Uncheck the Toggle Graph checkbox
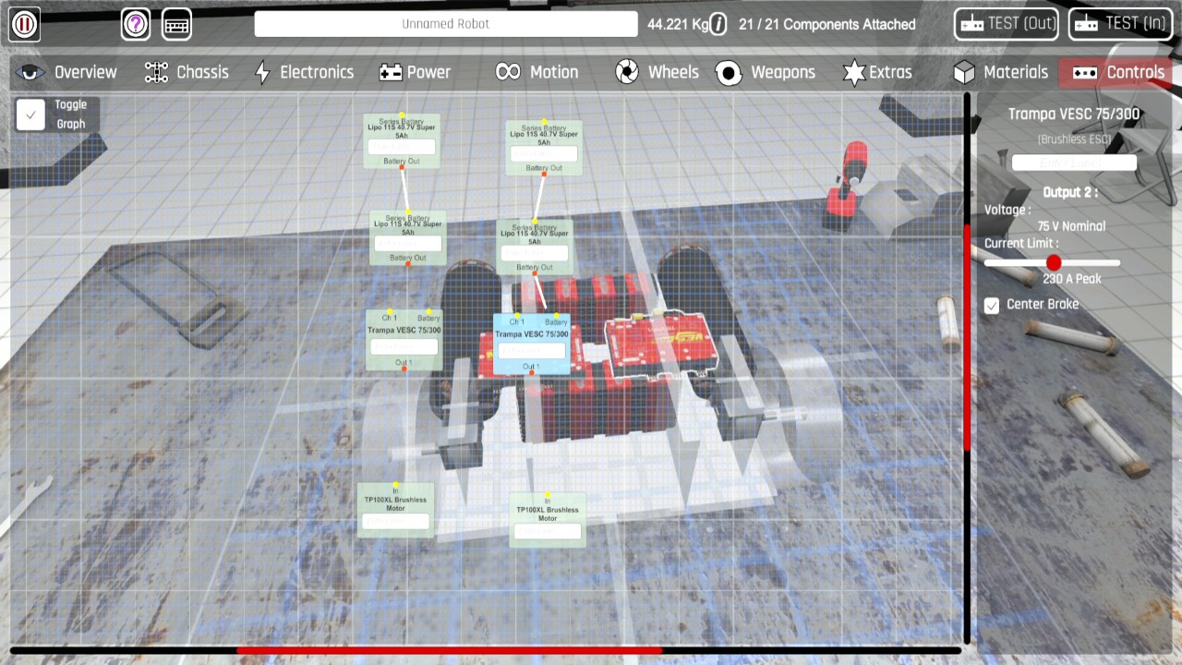Image resolution: width=1182 pixels, height=665 pixels. point(30,115)
